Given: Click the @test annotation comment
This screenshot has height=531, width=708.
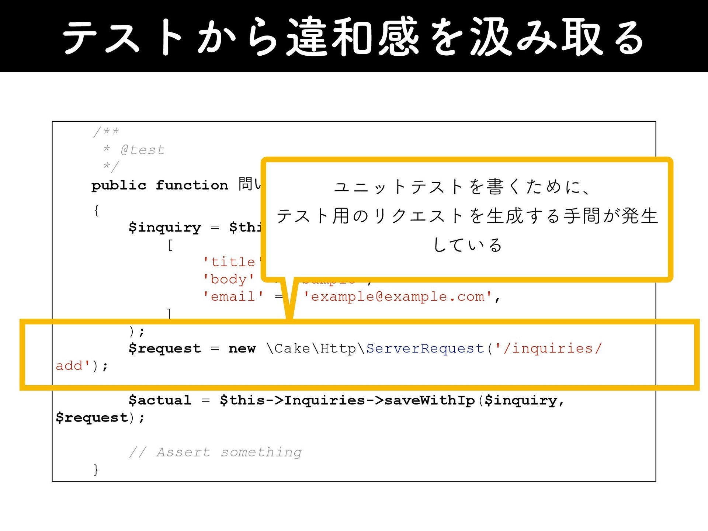Looking at the screenshot, I should point(142,150).
